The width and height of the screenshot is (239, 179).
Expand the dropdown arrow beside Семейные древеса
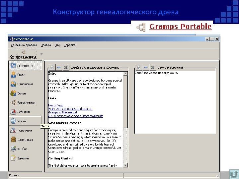coord(41,54)
